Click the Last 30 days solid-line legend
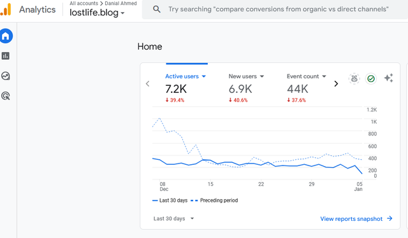 [x=170, y=200]
